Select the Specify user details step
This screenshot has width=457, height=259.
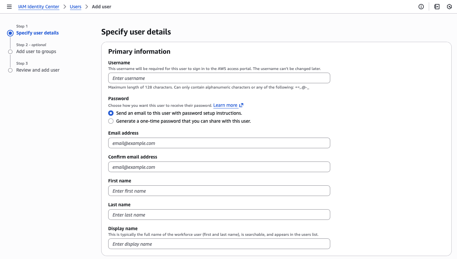38,33
